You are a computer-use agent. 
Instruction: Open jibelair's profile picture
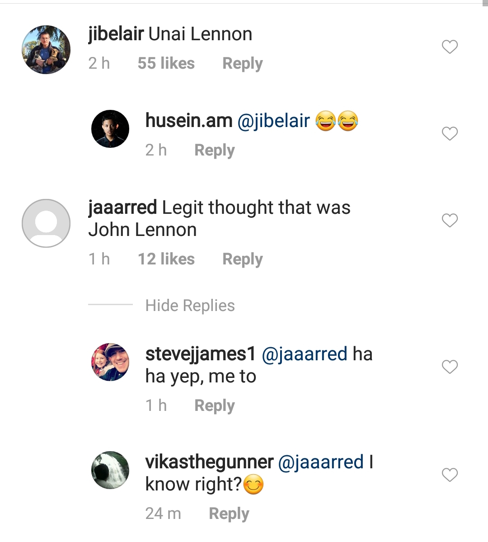pos(46,49)
